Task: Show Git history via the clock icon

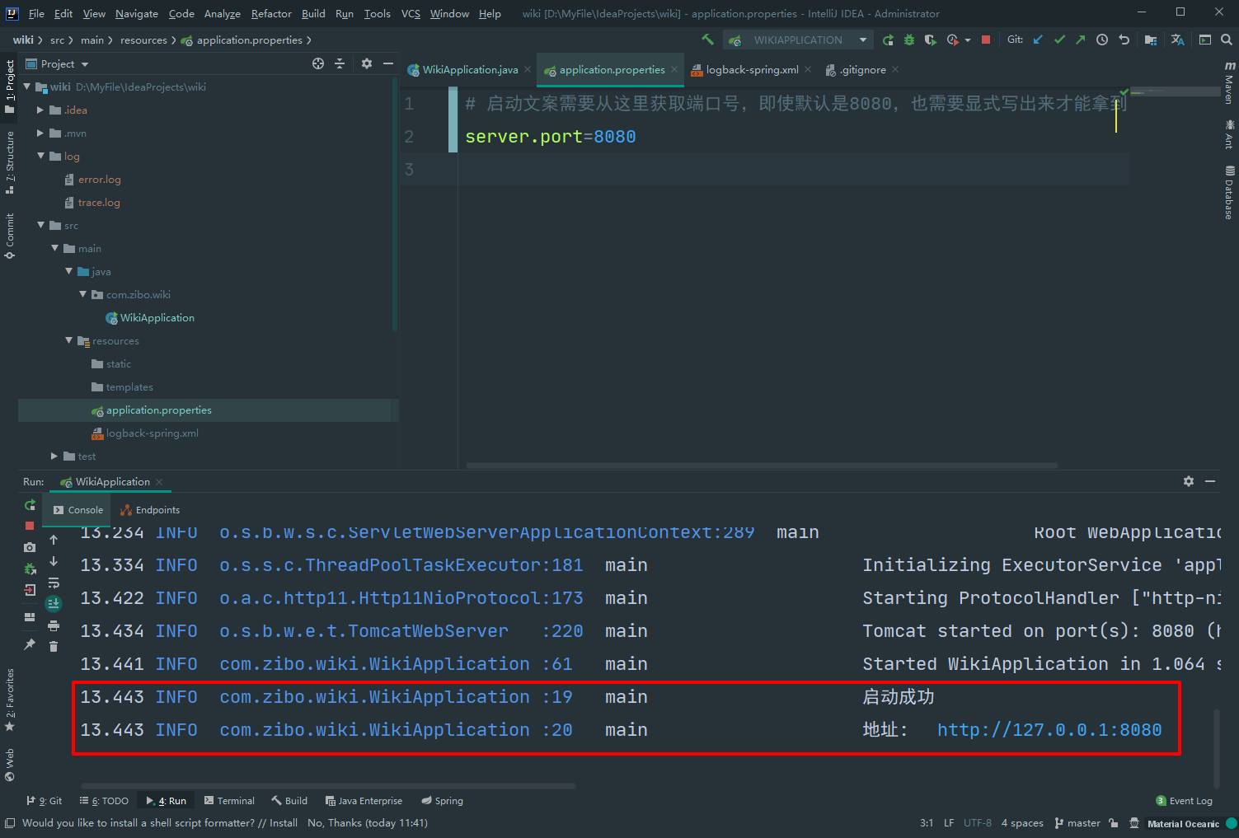Action: pyautogui.click(x=1102, y=40)
